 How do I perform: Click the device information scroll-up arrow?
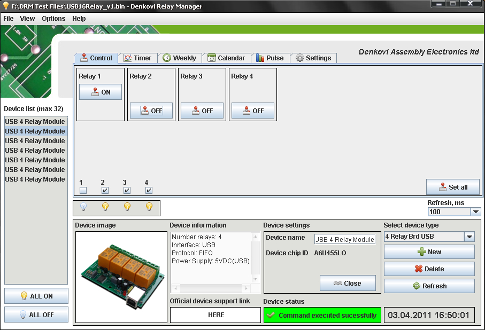(256, 237)
